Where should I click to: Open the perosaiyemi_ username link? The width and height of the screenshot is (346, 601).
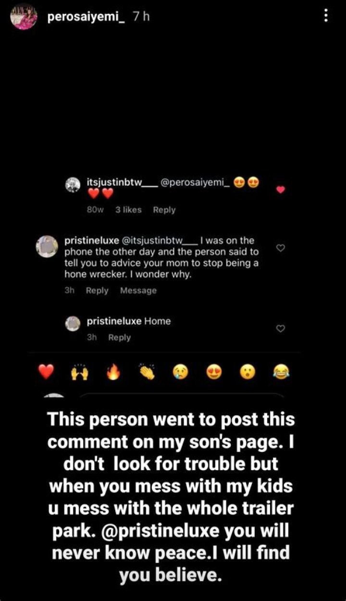pyautogui.click(x=86, y=17)
